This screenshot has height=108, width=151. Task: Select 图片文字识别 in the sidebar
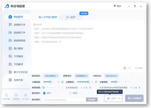tap(18, 72)
